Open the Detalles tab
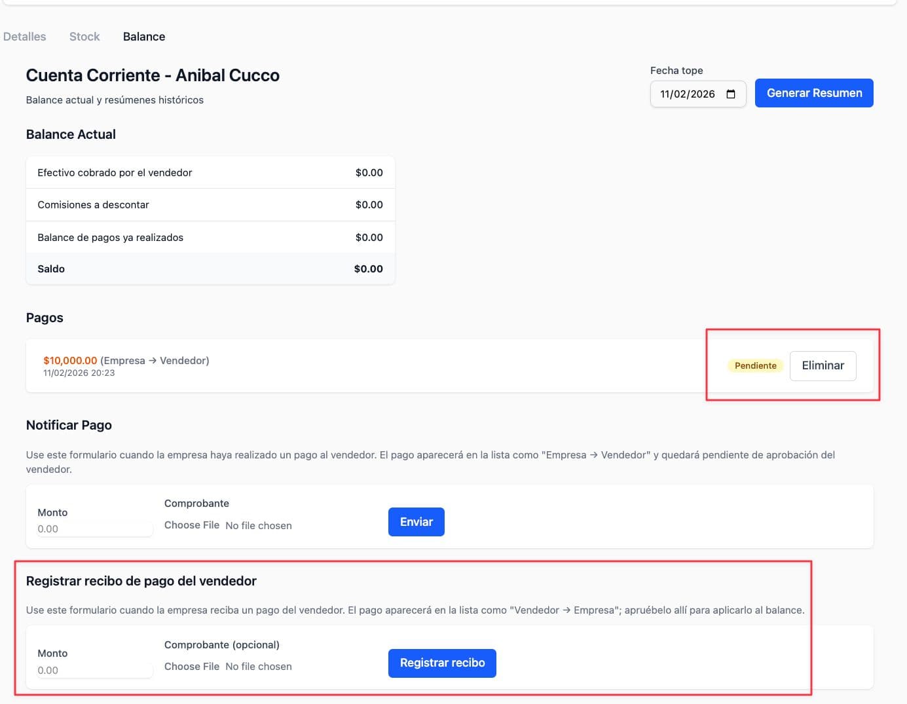 coord(25,37)
